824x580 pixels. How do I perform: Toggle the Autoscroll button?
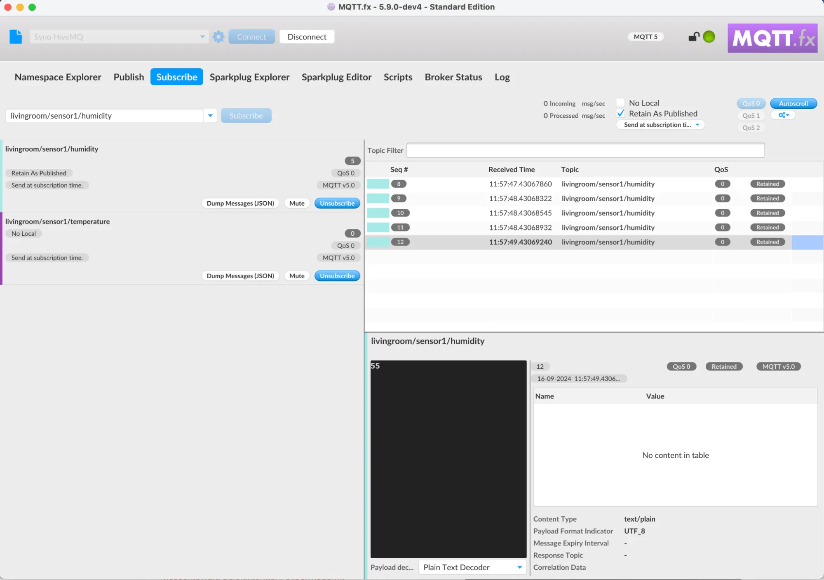pyautogui.click(x=793, y=103)
